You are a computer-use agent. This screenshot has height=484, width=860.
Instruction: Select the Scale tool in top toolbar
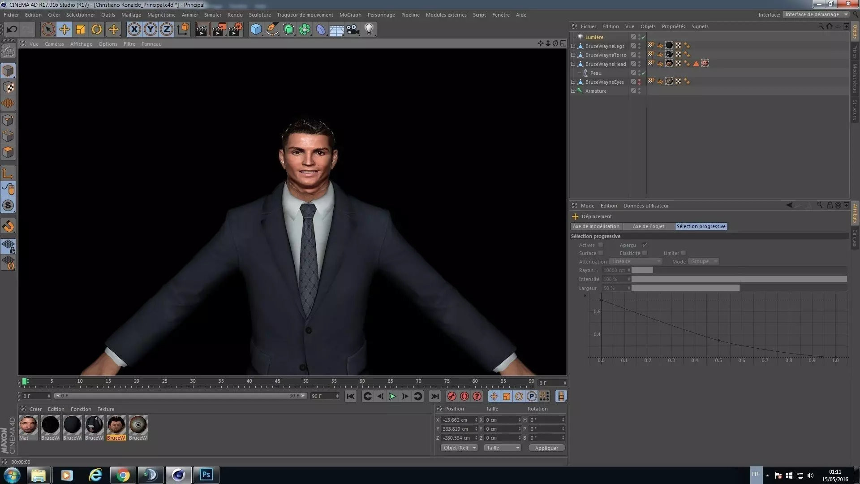coord(81,30)
